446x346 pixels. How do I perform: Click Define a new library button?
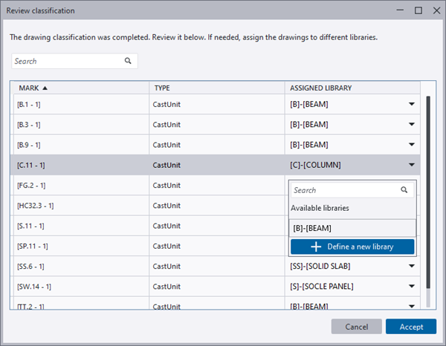[352, 247]
